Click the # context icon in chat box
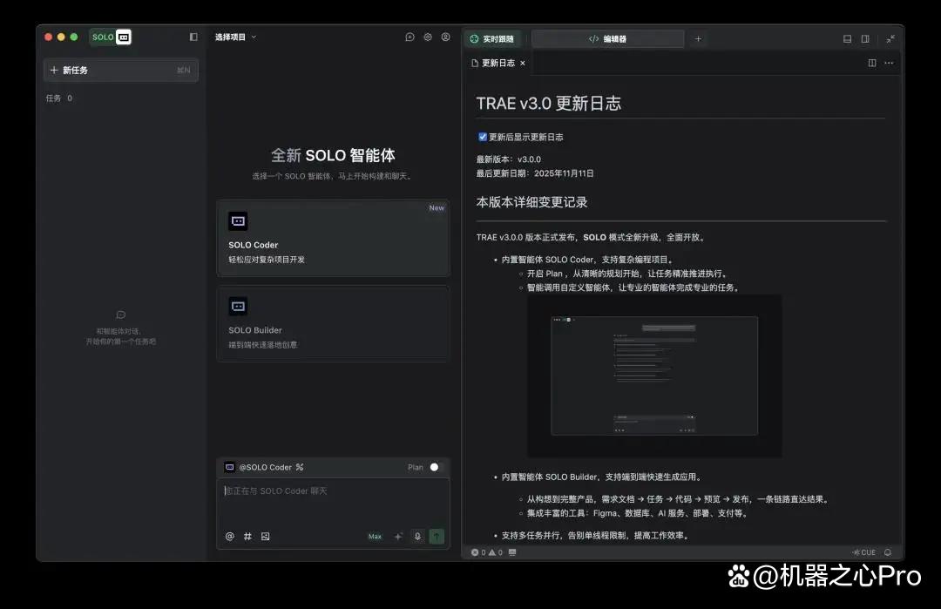The width and height of the screenshot is (941, 609). pyautogui.click(x=247, y=537)
